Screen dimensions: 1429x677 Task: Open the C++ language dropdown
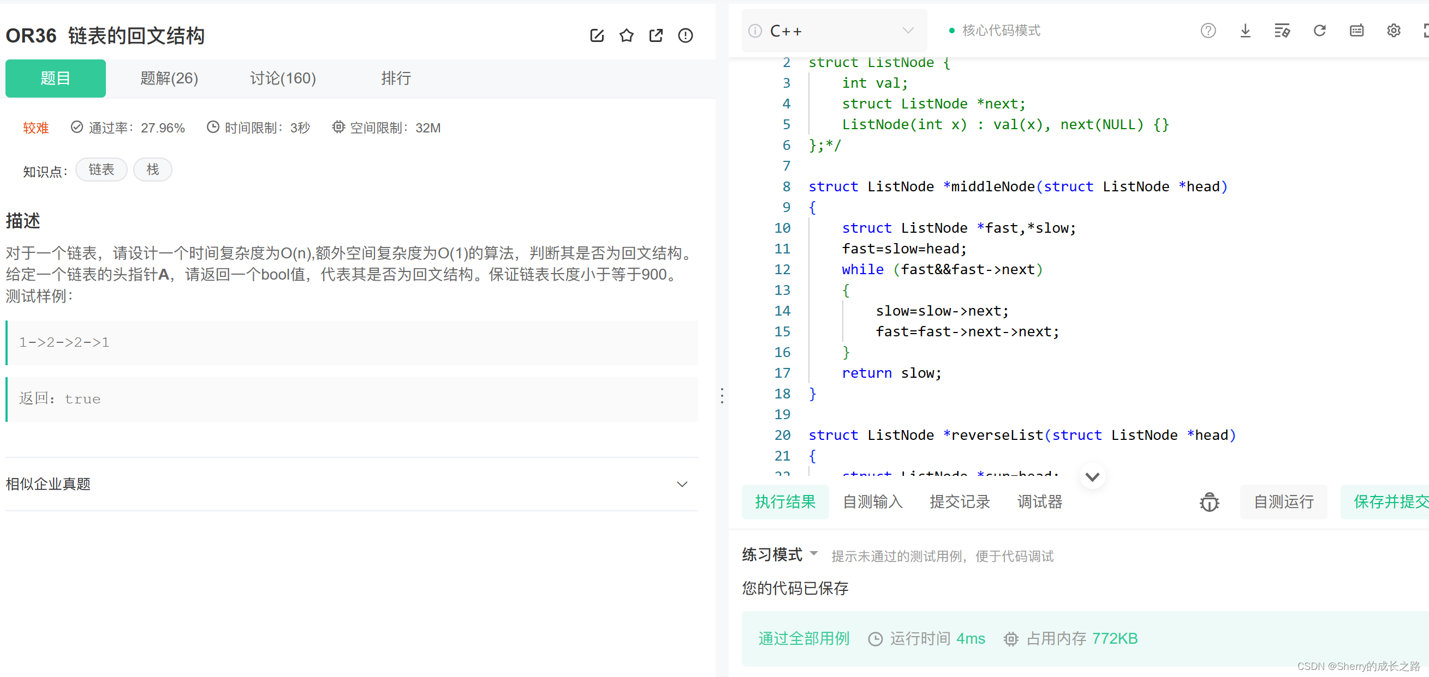coord(834,31)
